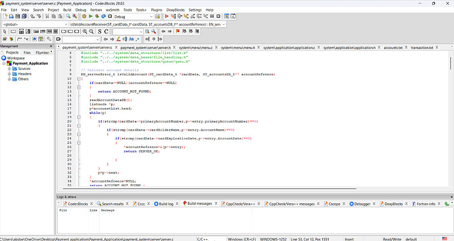Expand the Others folder in project tree
Image resolution: width=454 pixels, height=241 pixels.
pyautogui.click(x=9, y=79)
